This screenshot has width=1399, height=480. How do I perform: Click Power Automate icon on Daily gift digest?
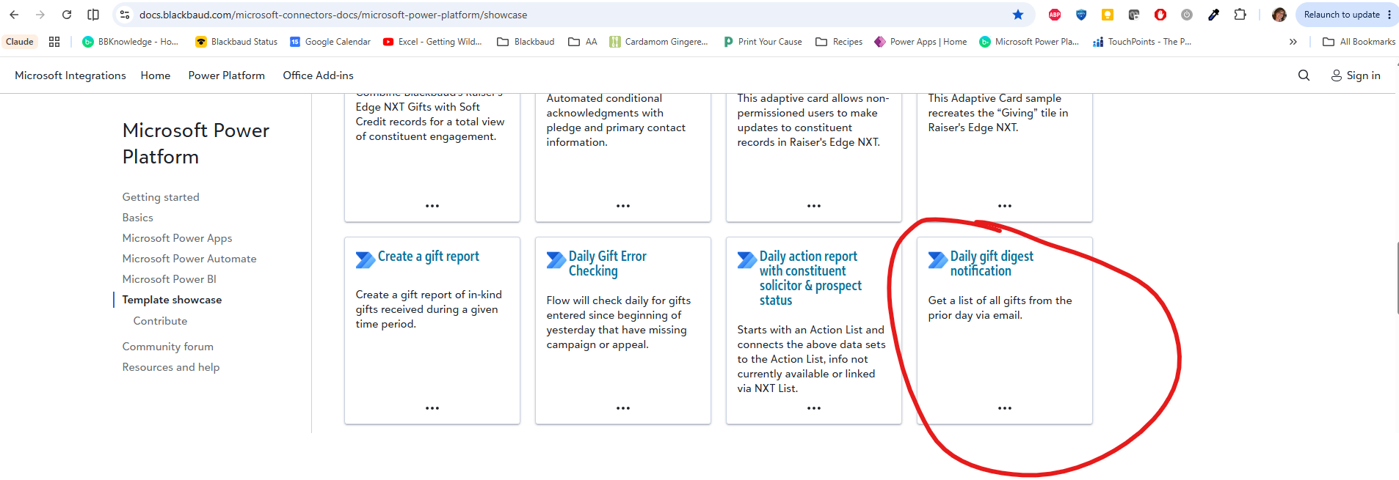[x=938, y=260]
